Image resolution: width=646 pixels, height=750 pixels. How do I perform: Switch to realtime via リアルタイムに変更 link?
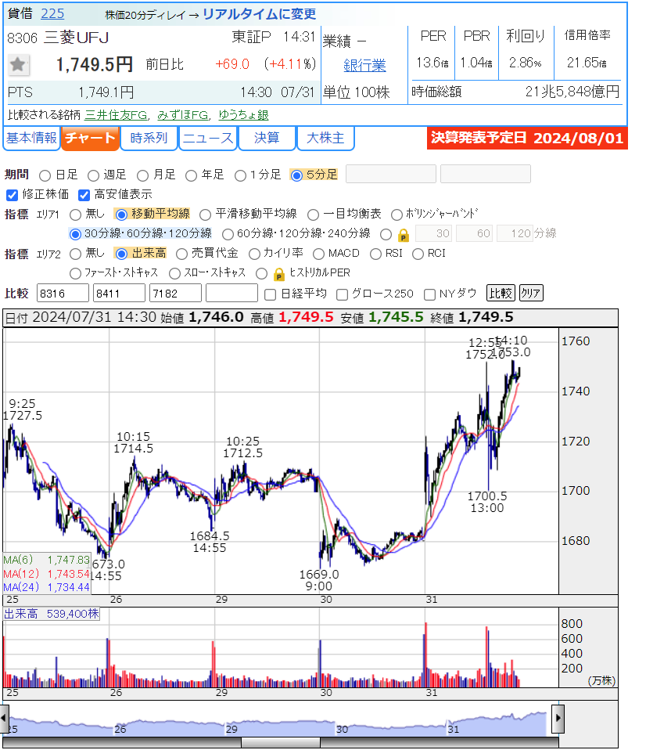[x=260, y=14]
